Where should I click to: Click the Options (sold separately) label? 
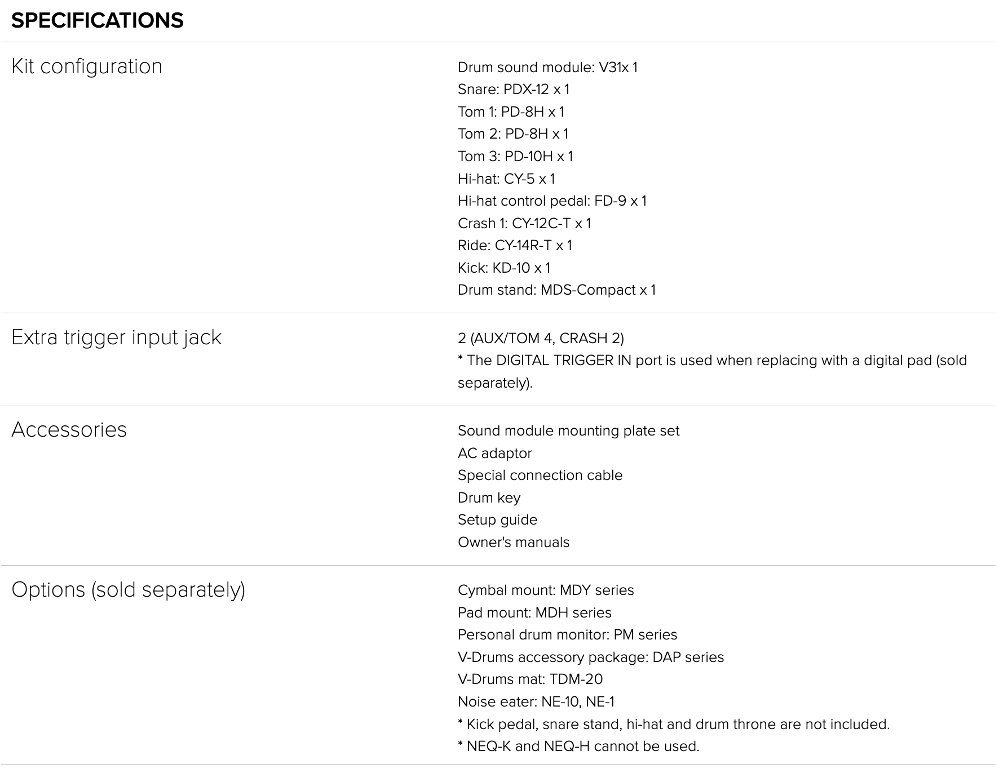tap(128, 590)
